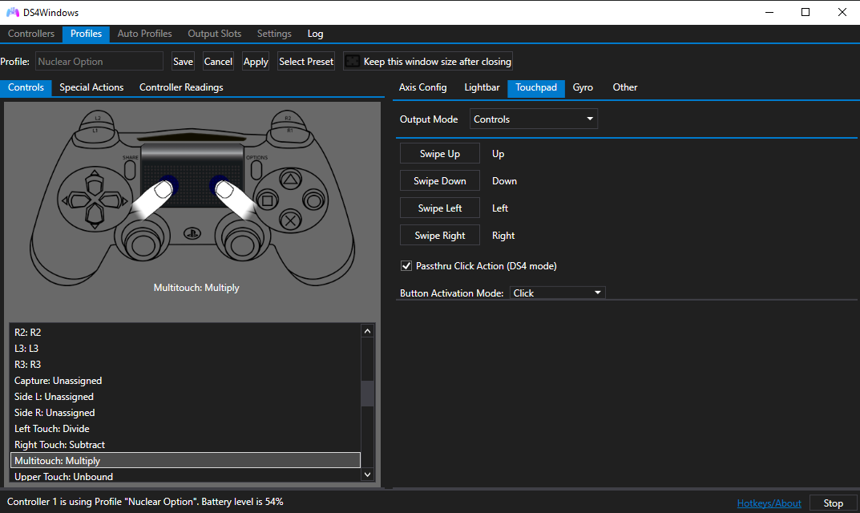The width and height of the screenshot is (860, 513).
Task: Click the lightbar strip atop the controller image
Action: coord(190,136)
